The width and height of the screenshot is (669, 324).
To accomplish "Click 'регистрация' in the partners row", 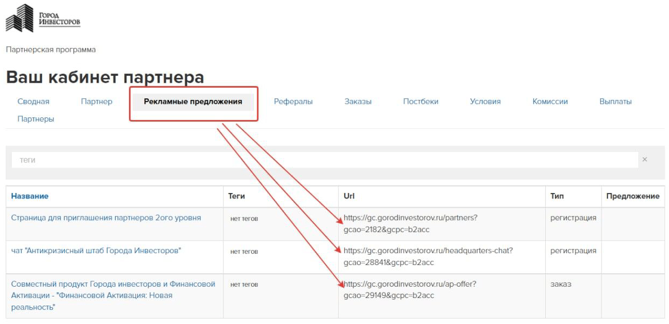I will coord(573,218).
